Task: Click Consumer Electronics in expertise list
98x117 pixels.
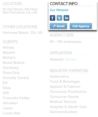Action: coord(68,91)
